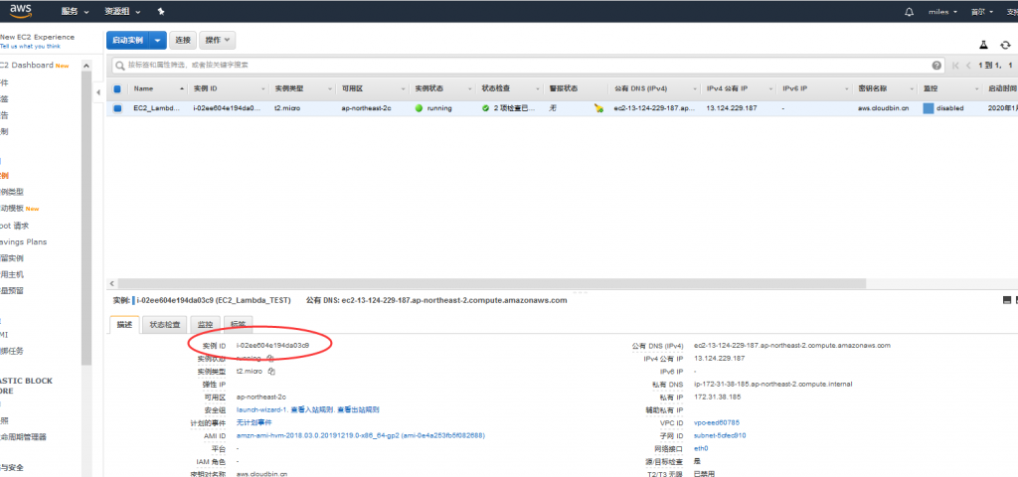Expand the 服务 services dropdown
The height and width of the screenshot is (477, 1018).
coord(73,12)
